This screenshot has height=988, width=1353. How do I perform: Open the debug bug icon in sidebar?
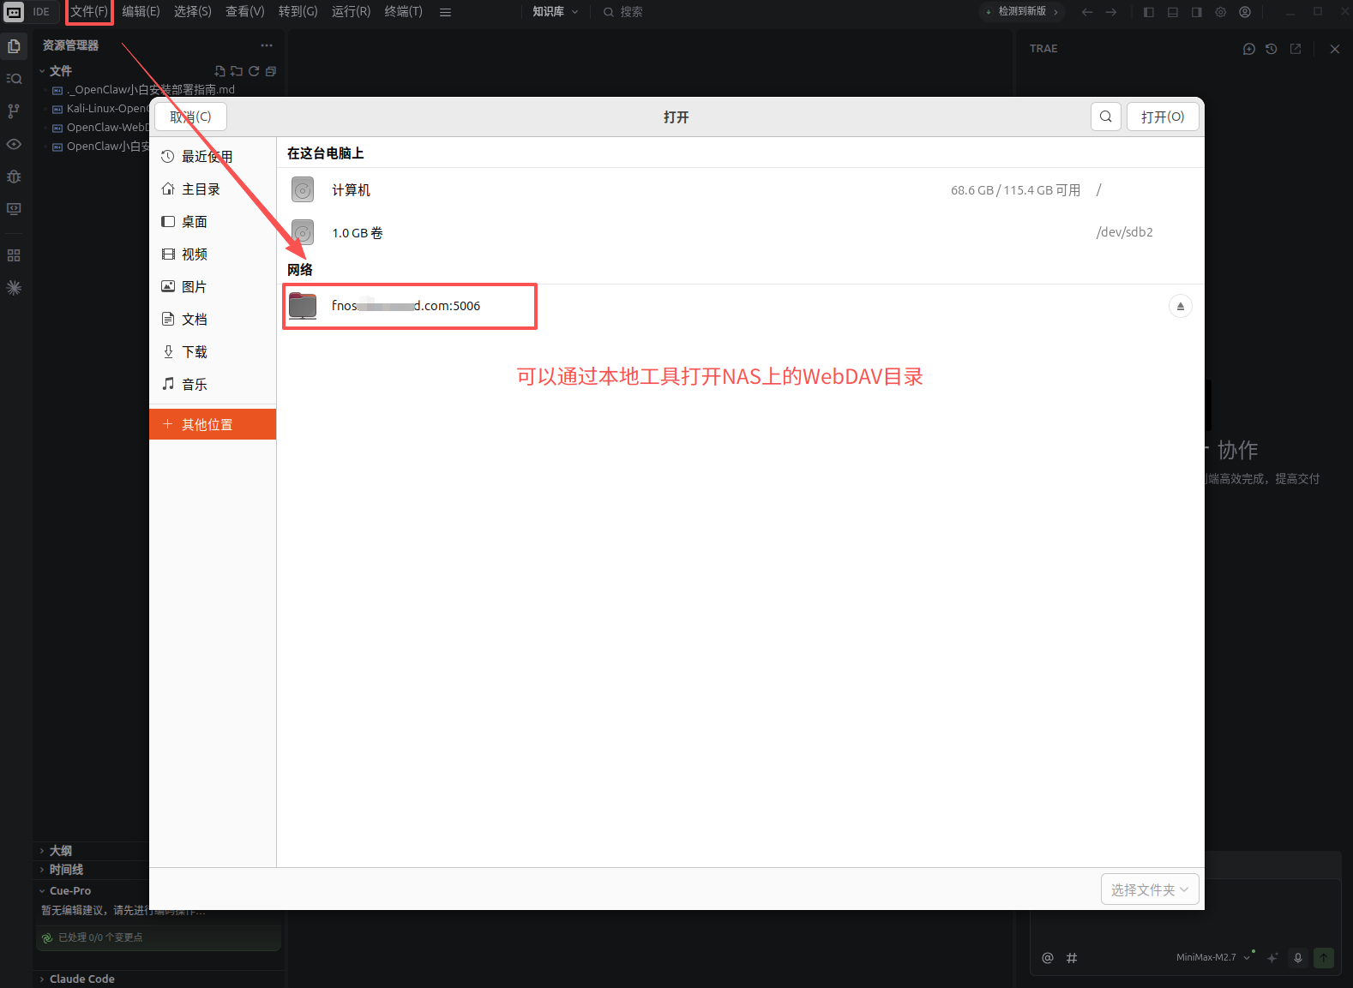[14, 177]
